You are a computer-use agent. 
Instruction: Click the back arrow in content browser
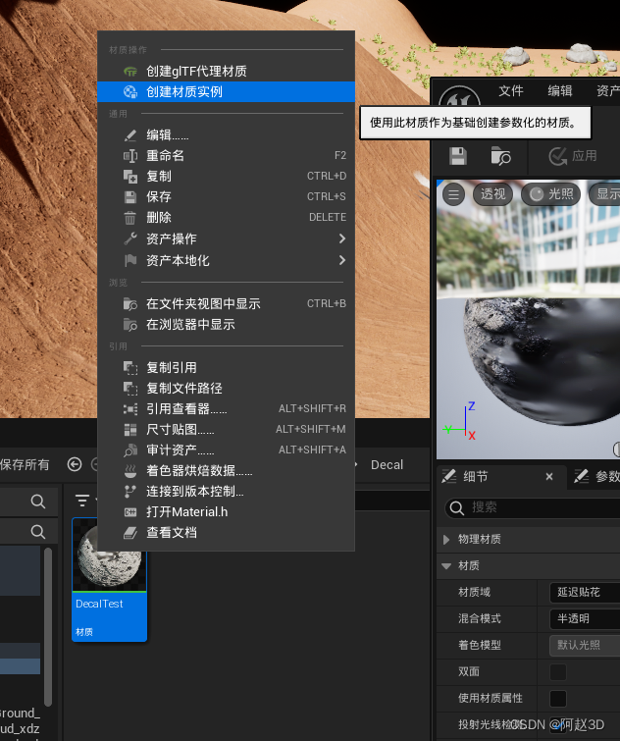[x=75, y=464]
